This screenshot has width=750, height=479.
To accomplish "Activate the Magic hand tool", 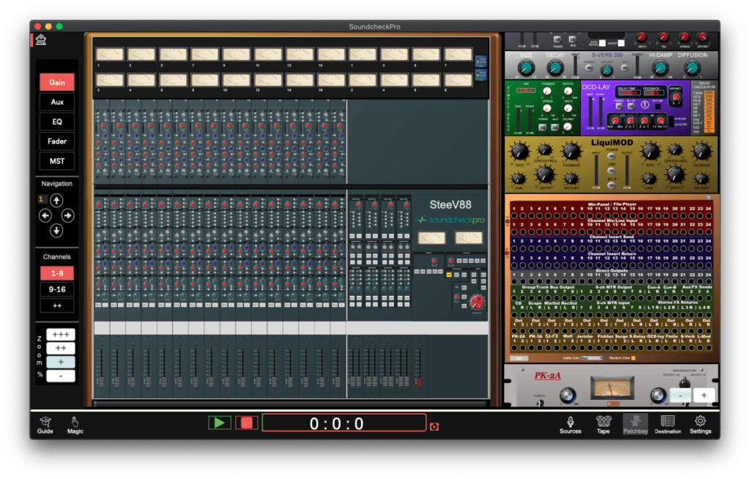I will (x=75, y=425).
